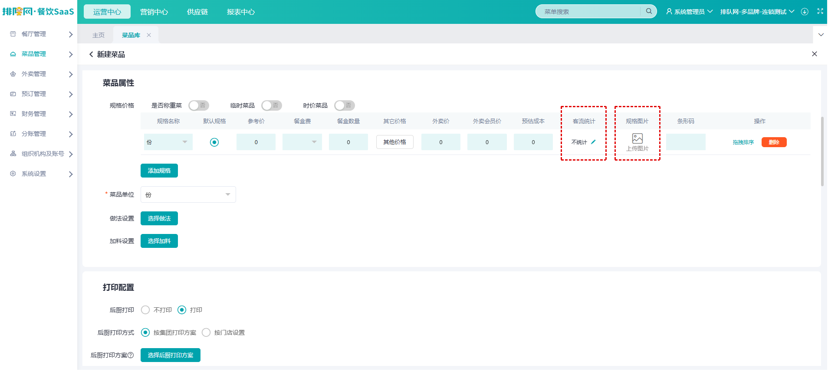Click the 组织机构及账号 sidebar icon
828x372 pixels.
tap(13, 154)
